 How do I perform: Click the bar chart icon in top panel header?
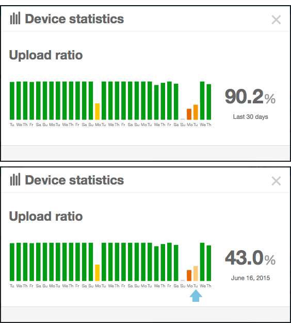pos(15,18)
